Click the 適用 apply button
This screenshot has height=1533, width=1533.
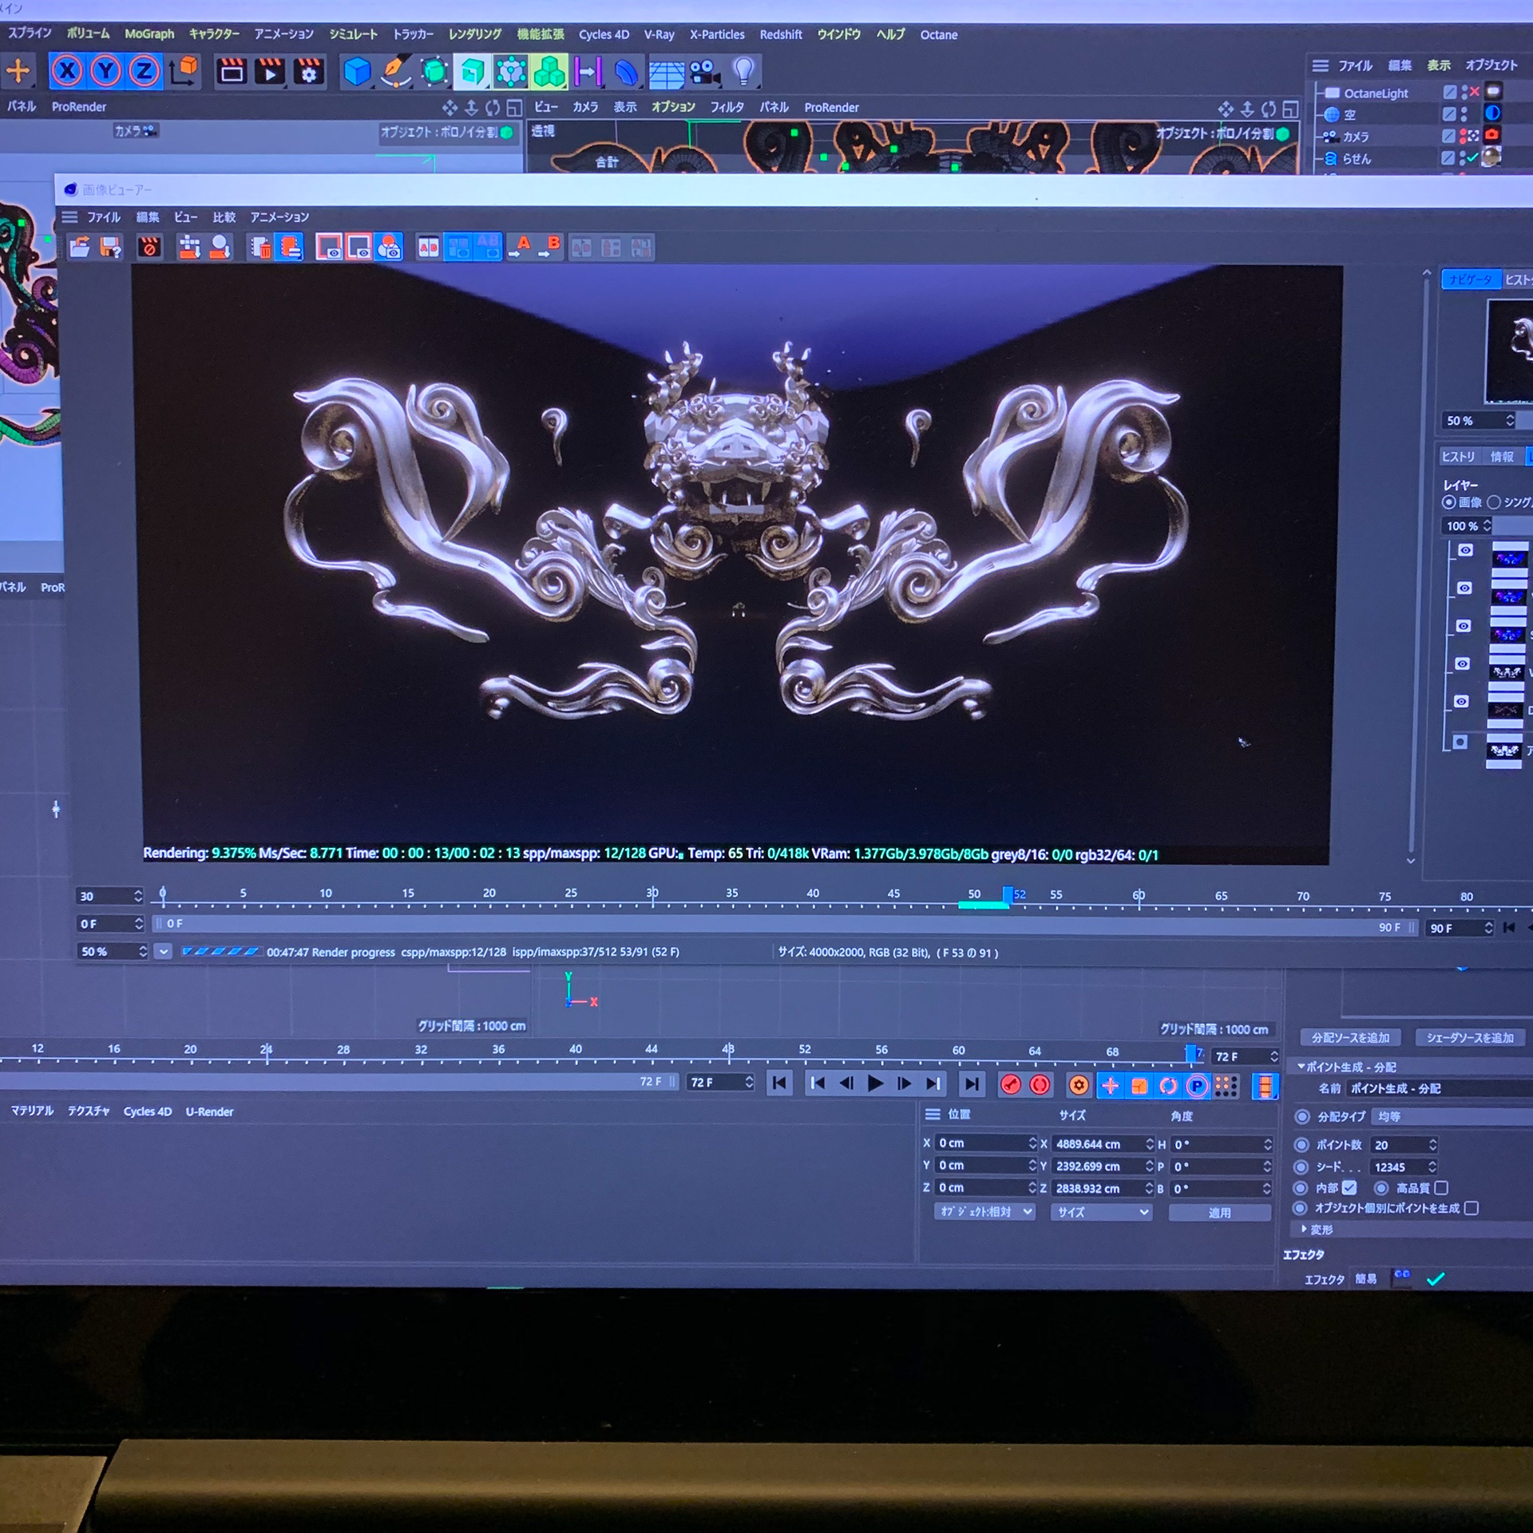pyautogui.click(x=1219, y=1213)
